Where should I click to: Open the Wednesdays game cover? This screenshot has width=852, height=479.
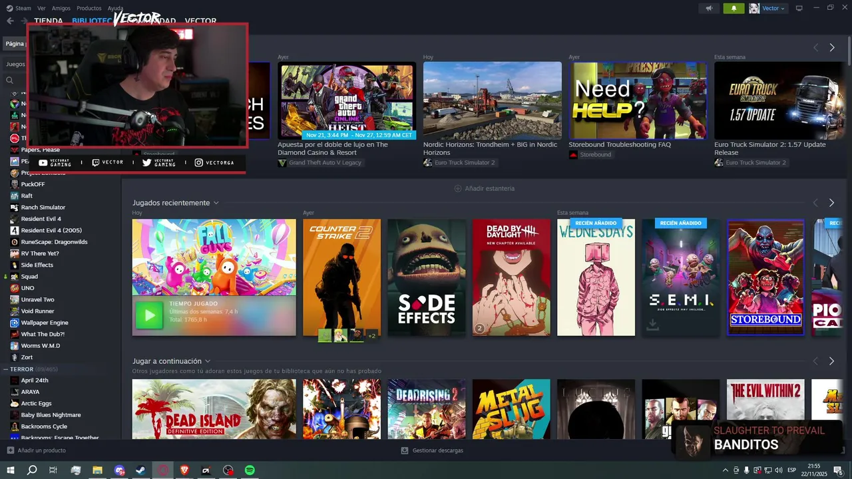[596, 277]
